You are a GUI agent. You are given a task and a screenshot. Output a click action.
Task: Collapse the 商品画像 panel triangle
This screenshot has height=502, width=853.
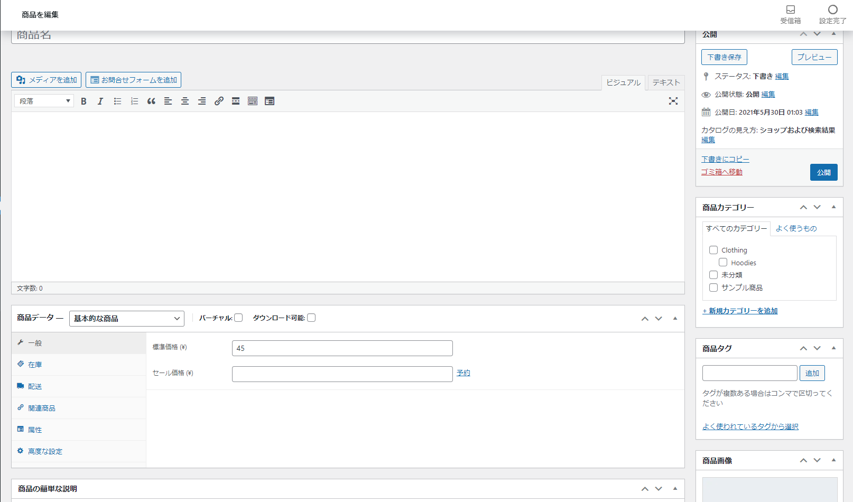[833, 460]
